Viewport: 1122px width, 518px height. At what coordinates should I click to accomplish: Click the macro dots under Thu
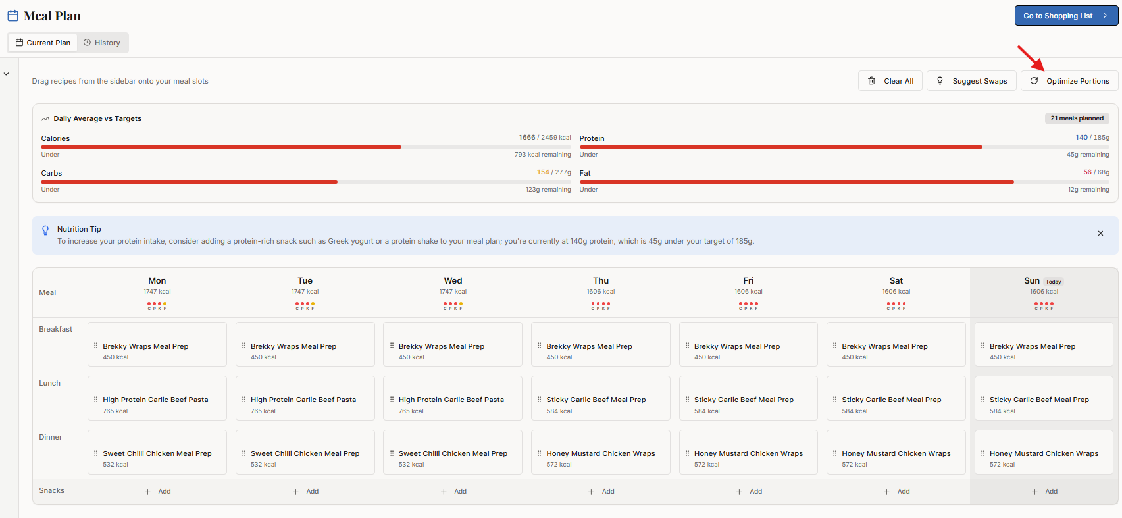(601, 306)
